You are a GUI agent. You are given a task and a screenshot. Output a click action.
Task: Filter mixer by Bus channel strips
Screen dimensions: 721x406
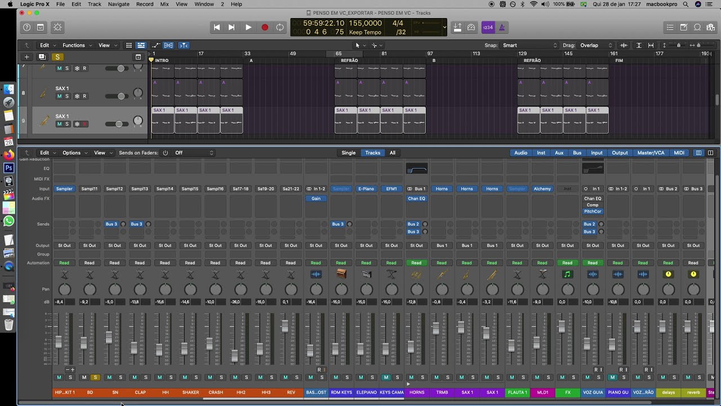pos(577,153)
